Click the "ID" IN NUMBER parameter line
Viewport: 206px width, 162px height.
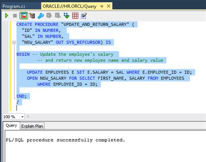point(41,30)
